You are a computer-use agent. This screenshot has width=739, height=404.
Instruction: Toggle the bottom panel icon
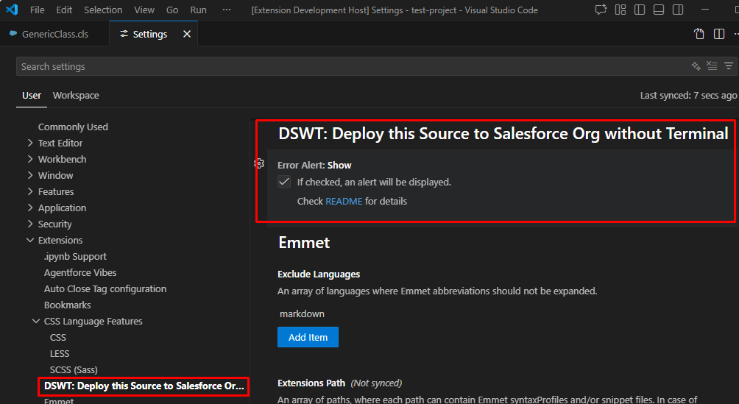[659, 10]
